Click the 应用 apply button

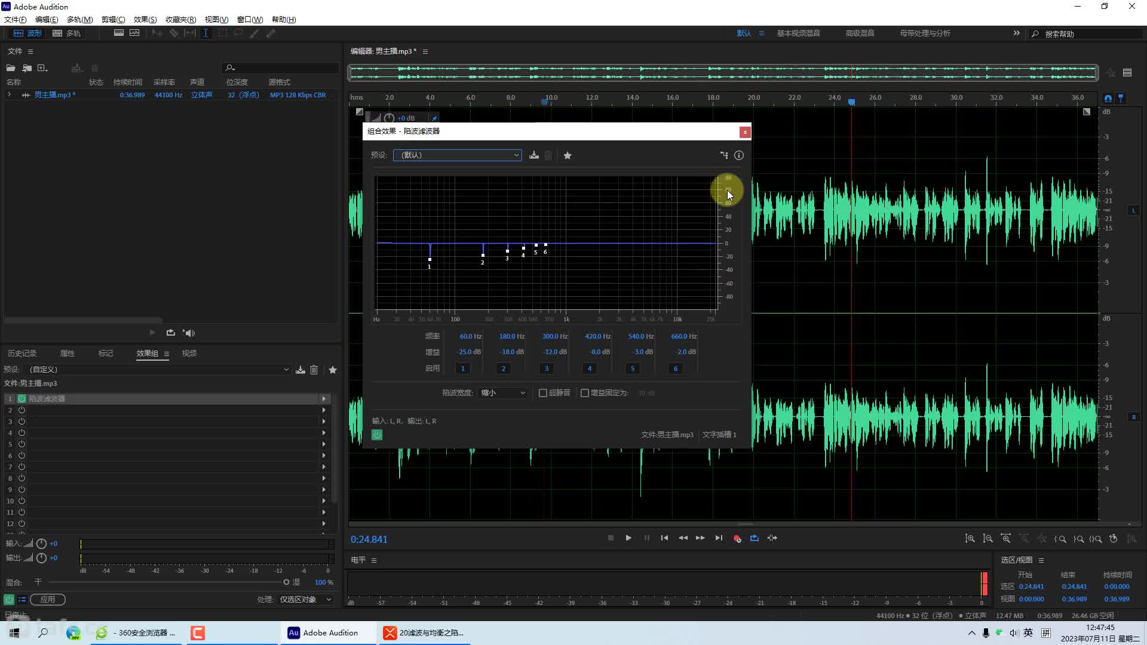click(48, 600)
